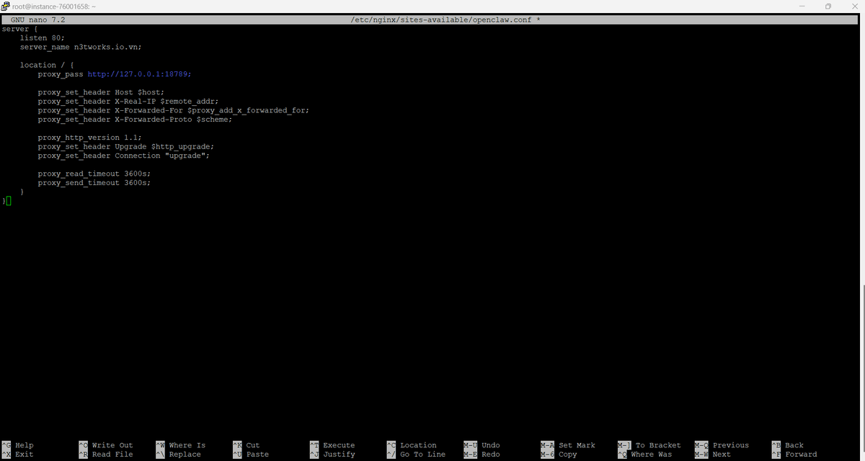Click the Cut shortcut in the bottom bar
Viewport: 865px width, 461px height.
pos(252,445)
